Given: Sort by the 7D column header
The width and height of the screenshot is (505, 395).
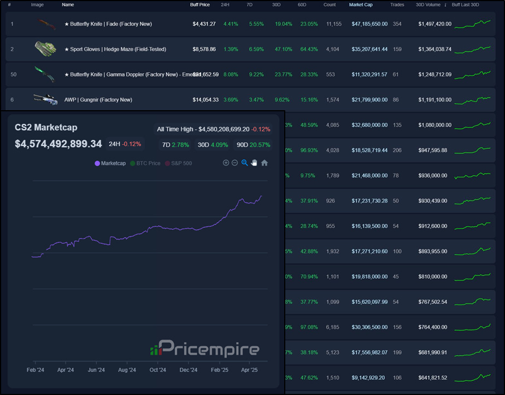Looking at the screenshot, I should [250, 5].
